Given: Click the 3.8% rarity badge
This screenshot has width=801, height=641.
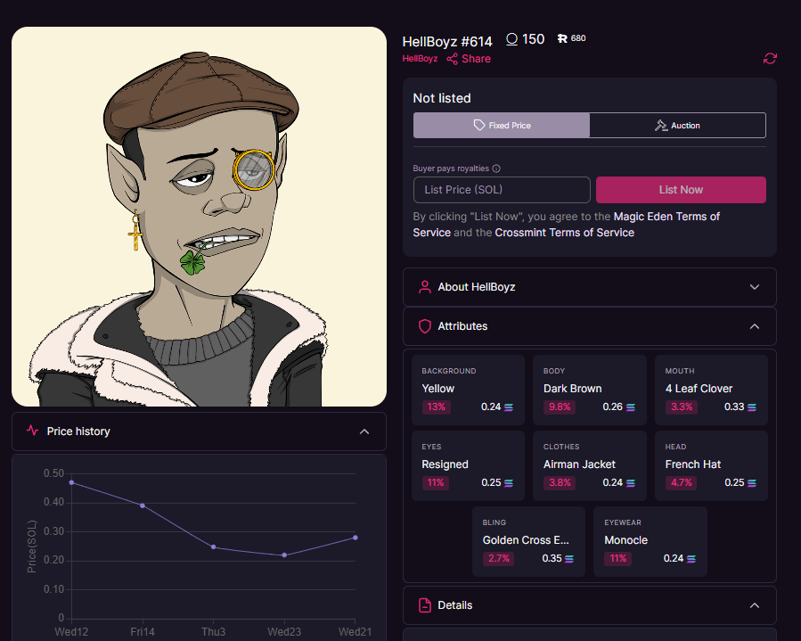Looking at the screenshot, I should (x=560, y=482).
